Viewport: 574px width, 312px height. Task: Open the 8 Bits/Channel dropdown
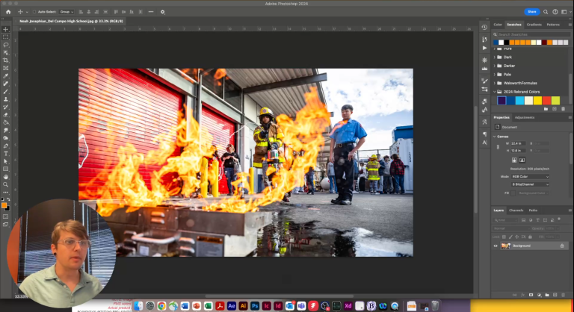531,184
